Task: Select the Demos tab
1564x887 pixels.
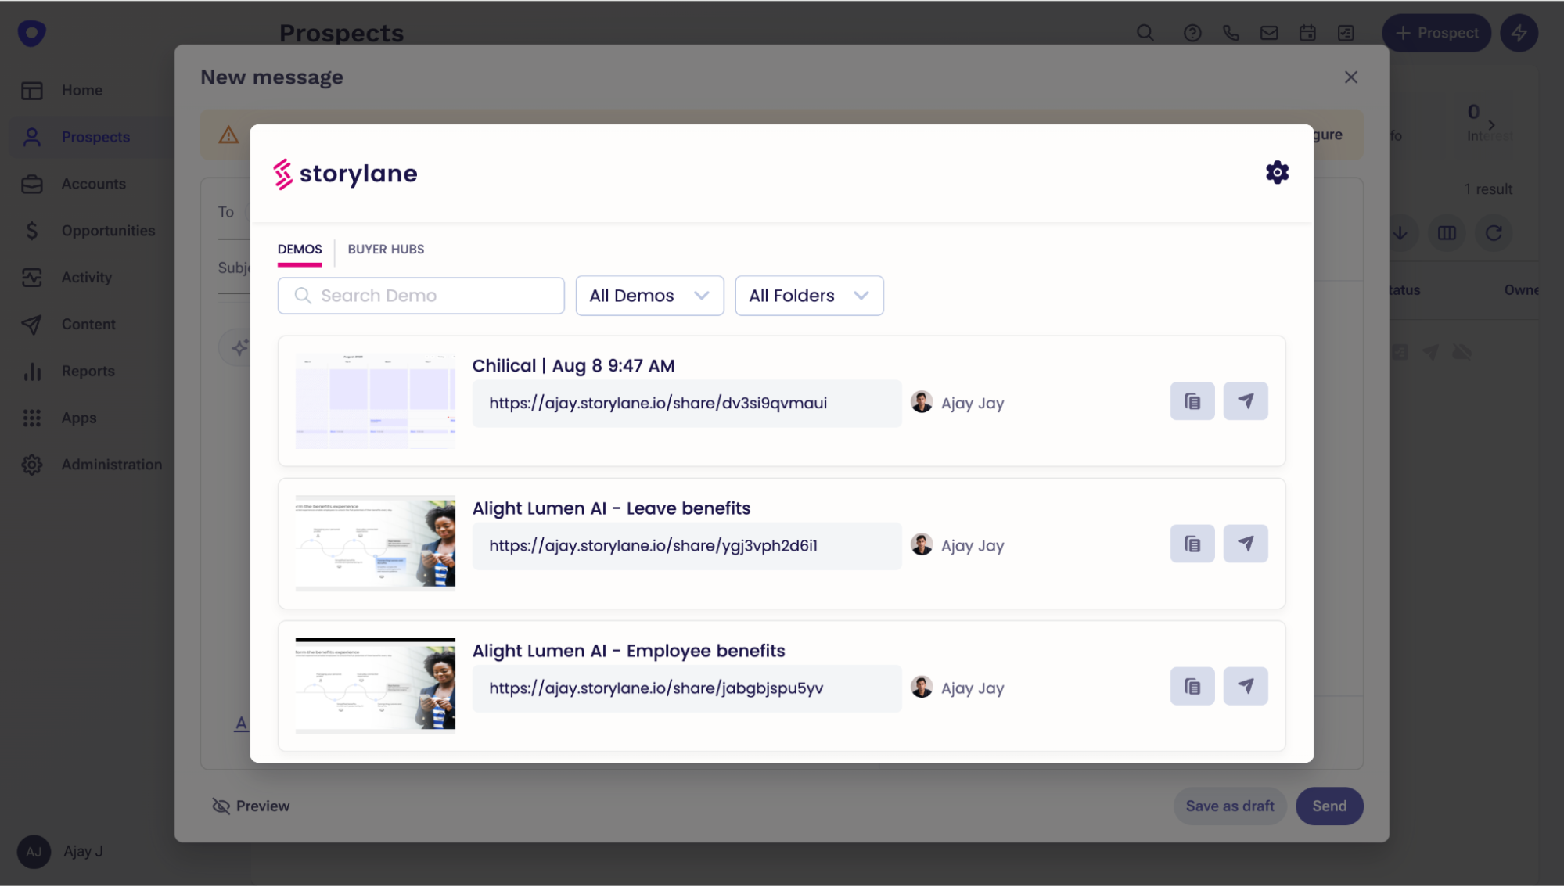Action: [299, 249]
